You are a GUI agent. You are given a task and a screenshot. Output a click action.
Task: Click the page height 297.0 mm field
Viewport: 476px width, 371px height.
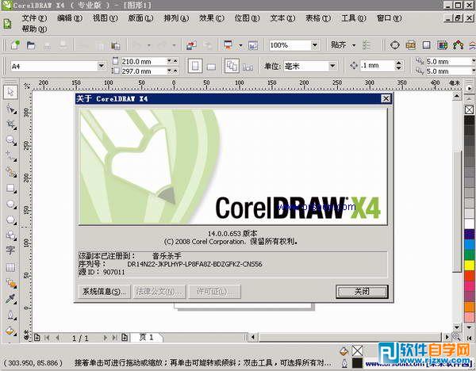[x=143, y=71]
